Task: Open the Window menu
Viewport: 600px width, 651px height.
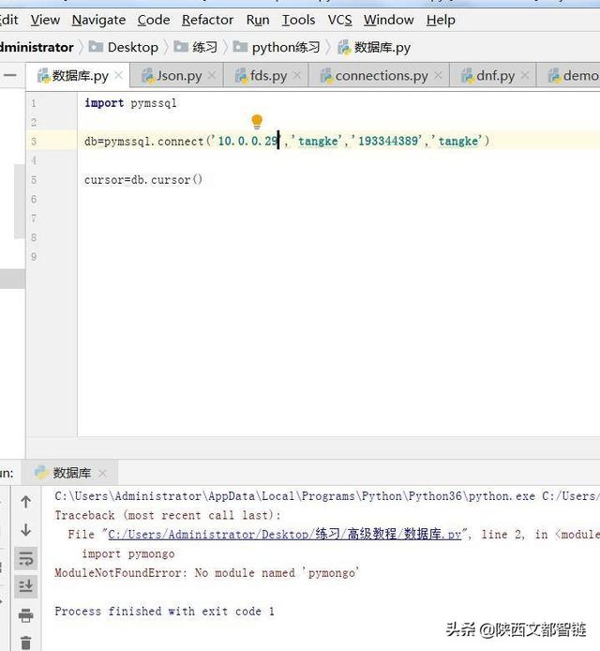Action: (389, 20)
